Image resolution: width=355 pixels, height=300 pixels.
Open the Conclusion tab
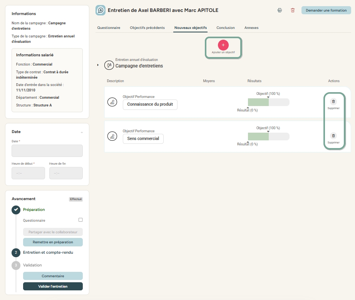[225, 28]
